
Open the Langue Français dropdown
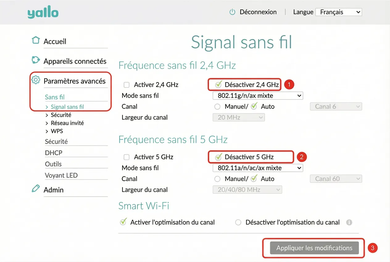point(338,12)
